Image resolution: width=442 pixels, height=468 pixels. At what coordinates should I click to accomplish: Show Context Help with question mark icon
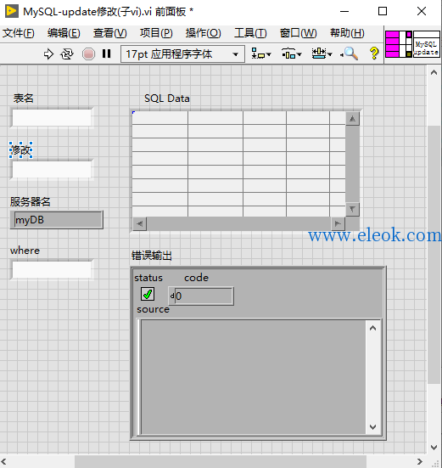374,54
